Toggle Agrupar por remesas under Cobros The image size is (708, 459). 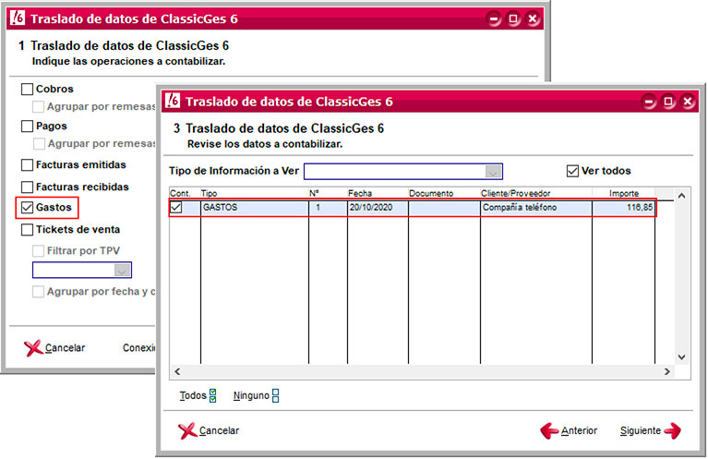click(x=39, y=106)
